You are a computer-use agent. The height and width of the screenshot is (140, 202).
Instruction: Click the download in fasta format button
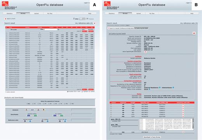pyautogui.click(x=152, y=137)
